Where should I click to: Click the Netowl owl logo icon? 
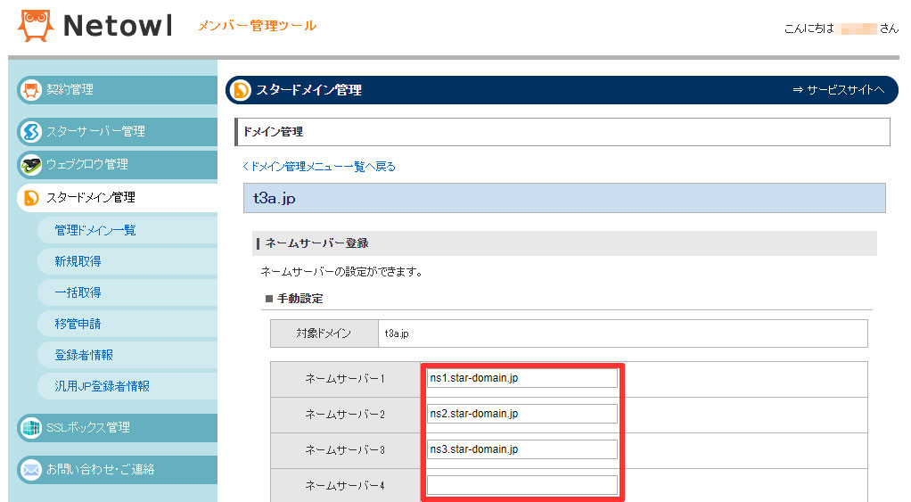pyautogui.click(x=36, y=26)
